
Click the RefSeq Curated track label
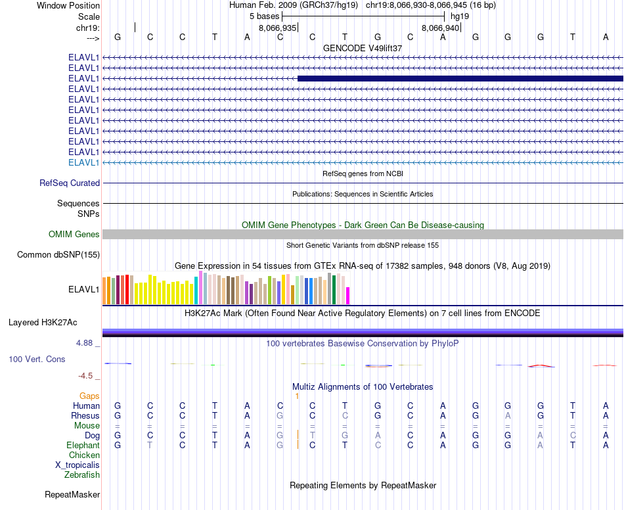point(70,183)
